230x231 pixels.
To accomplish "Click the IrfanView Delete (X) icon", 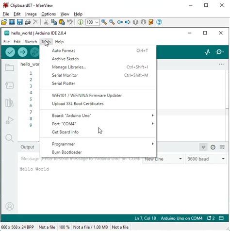I will 35,22.
